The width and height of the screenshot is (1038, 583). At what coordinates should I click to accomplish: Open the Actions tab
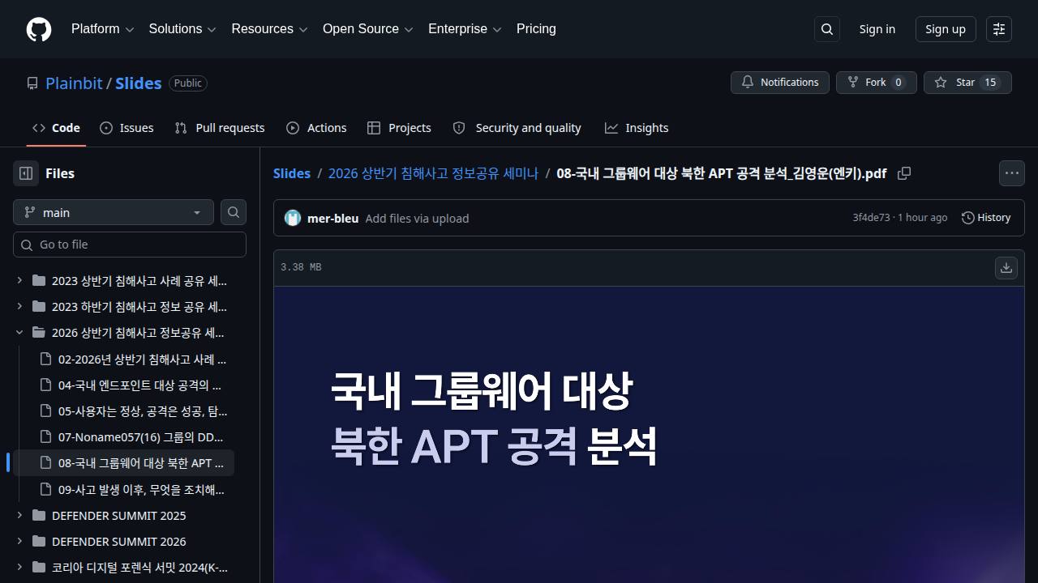point(316,128)
